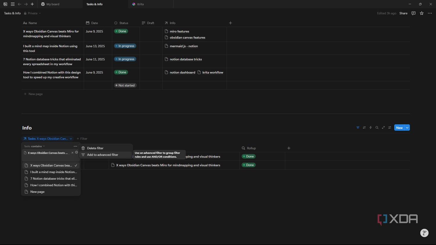
Task: Open the obsidian canvas features linked page
Action: click(187, 37)
